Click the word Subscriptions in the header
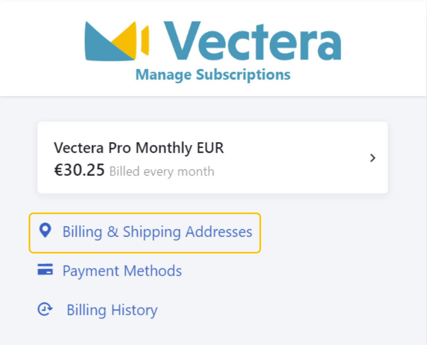 point(243,74)
